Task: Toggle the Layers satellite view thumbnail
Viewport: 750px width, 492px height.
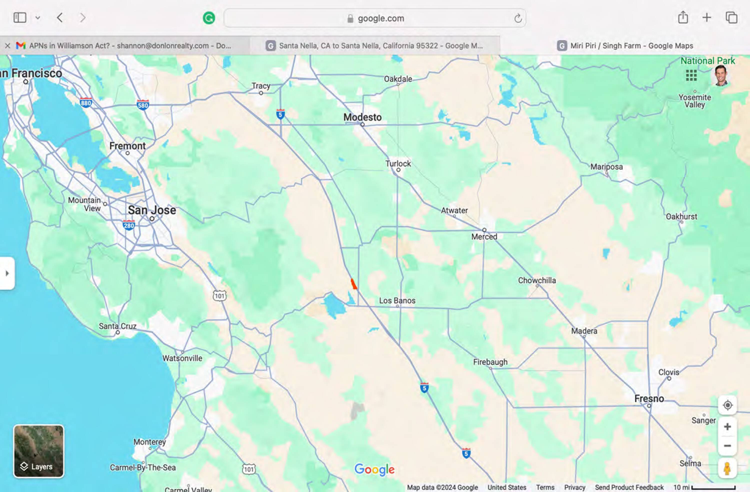Action: [x=38, y=451]
